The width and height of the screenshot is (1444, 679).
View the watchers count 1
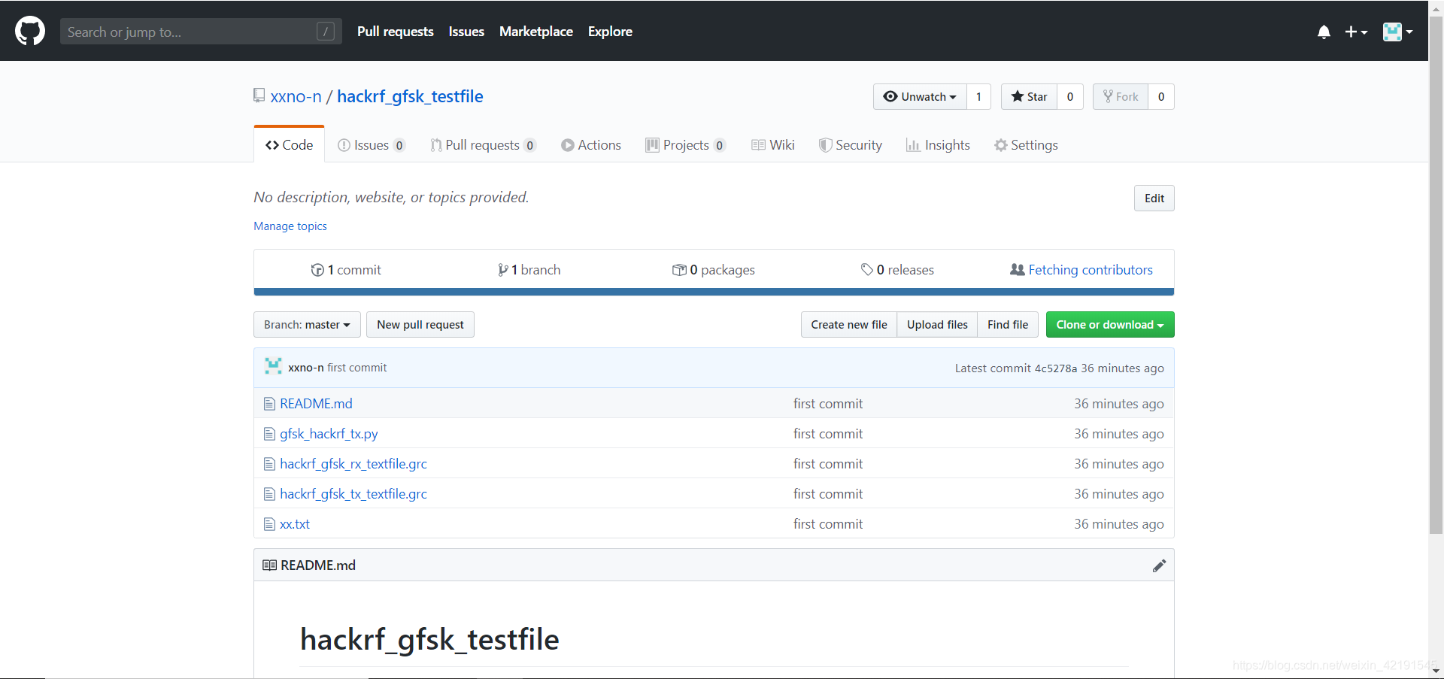coord(978,96)
